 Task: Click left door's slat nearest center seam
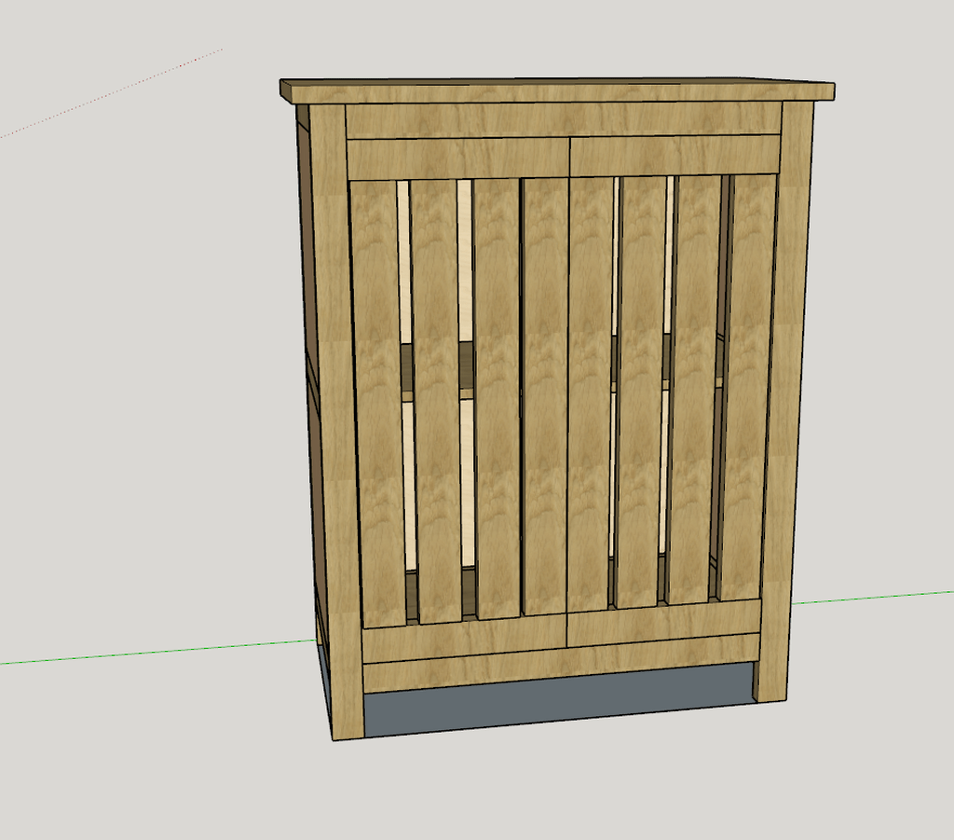pos(545,401)
